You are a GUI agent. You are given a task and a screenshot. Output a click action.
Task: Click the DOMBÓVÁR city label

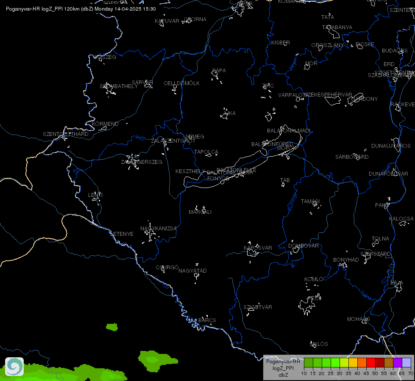(304, 246)
